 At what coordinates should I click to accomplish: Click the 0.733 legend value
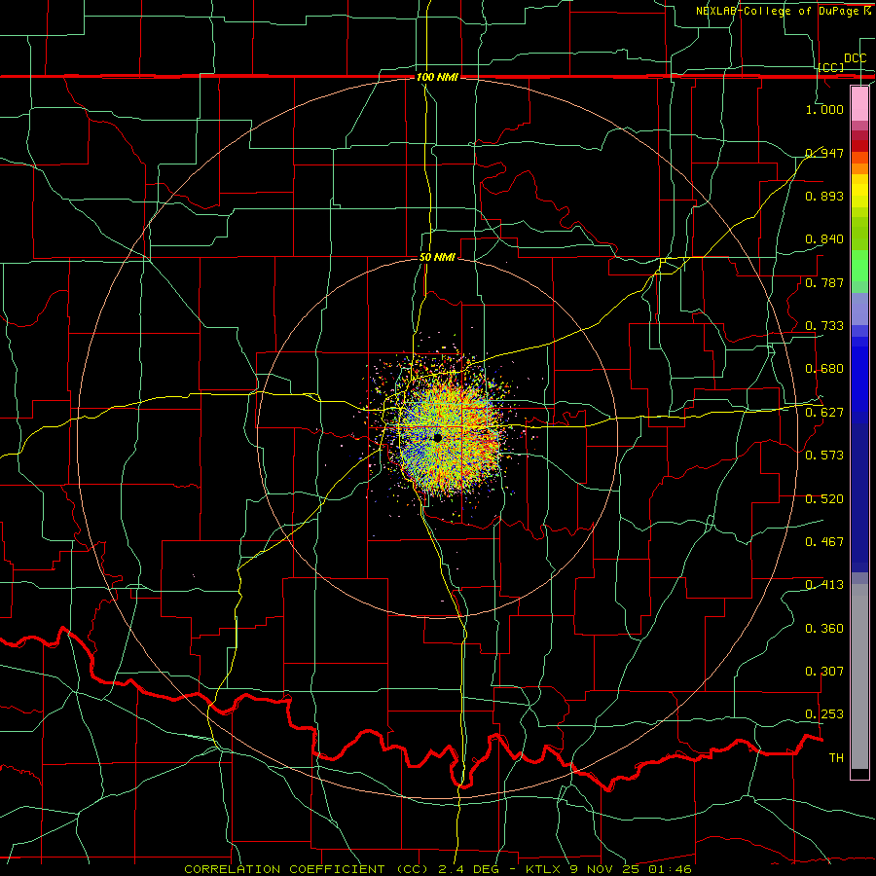coord(824,326)
